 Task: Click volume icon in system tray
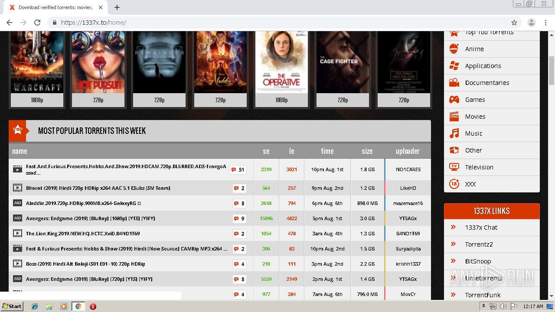(503, 306)
